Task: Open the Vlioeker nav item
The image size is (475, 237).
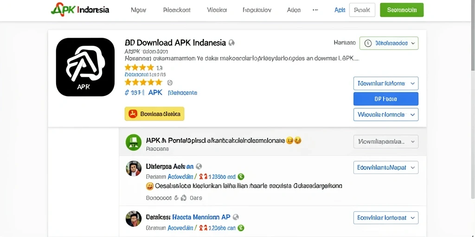Action: (217, 10)
